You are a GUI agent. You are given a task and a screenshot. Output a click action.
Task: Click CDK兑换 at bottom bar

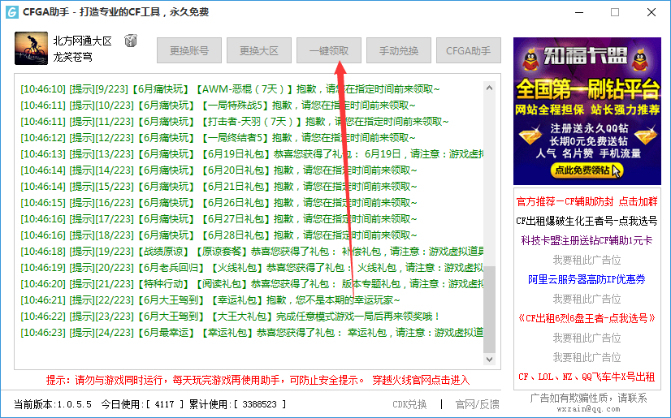(x=409, y=404)
